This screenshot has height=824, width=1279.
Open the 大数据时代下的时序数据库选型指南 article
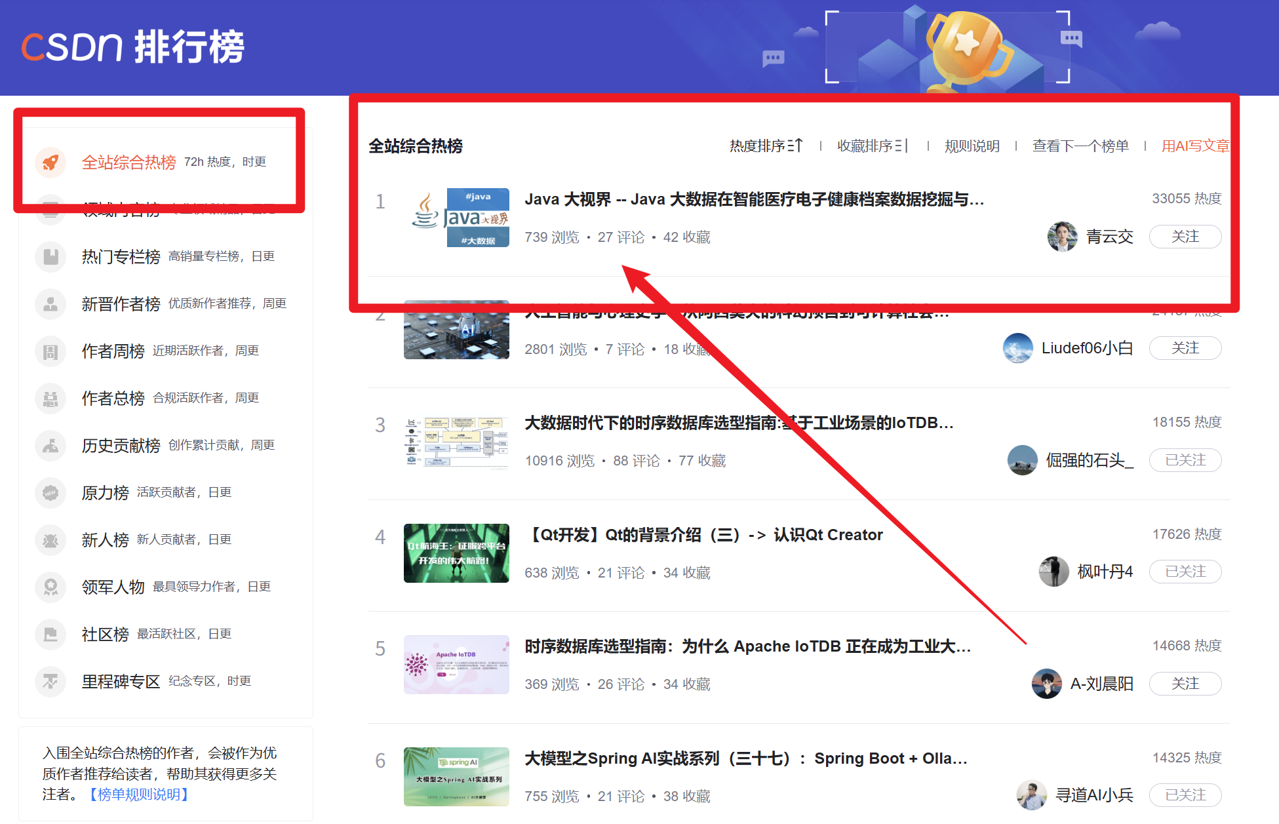(739, 423)
